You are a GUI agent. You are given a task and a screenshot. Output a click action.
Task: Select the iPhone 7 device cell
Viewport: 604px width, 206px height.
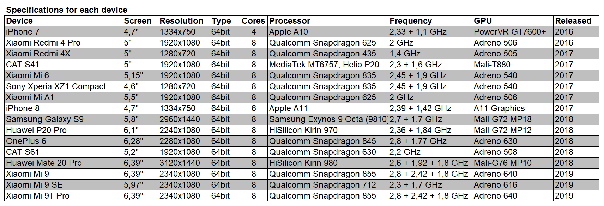click(23, 32)
